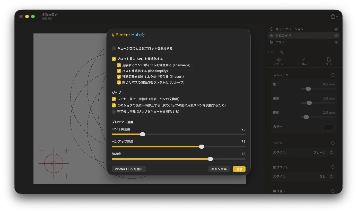Switch to the パターン tab

click(x=279, y=61)
